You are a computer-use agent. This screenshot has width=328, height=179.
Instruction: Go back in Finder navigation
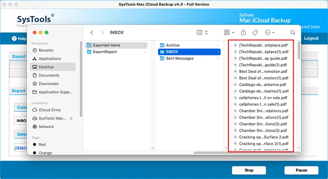91,32
